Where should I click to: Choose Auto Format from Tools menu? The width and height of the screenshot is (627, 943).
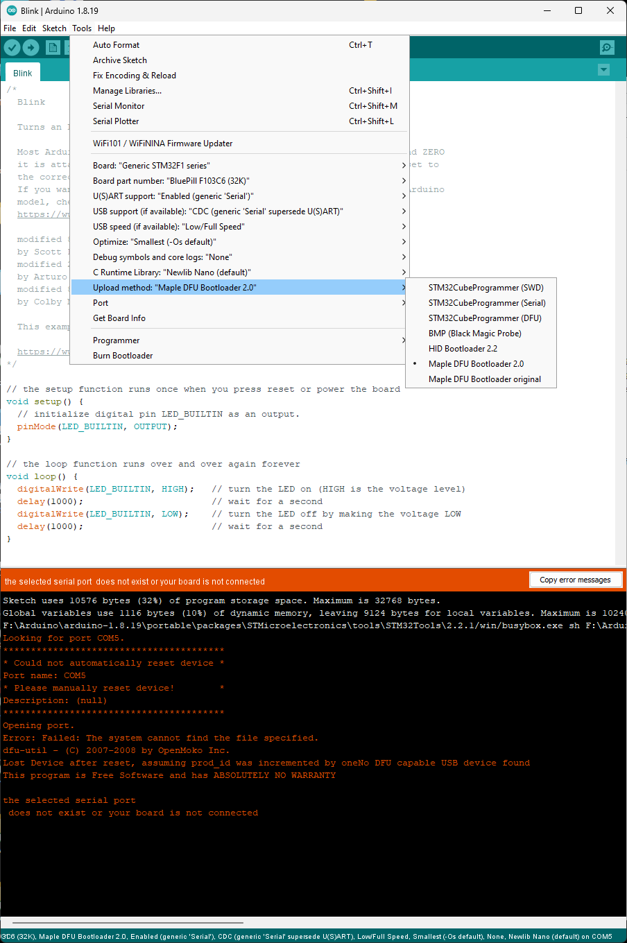point(240,45)
